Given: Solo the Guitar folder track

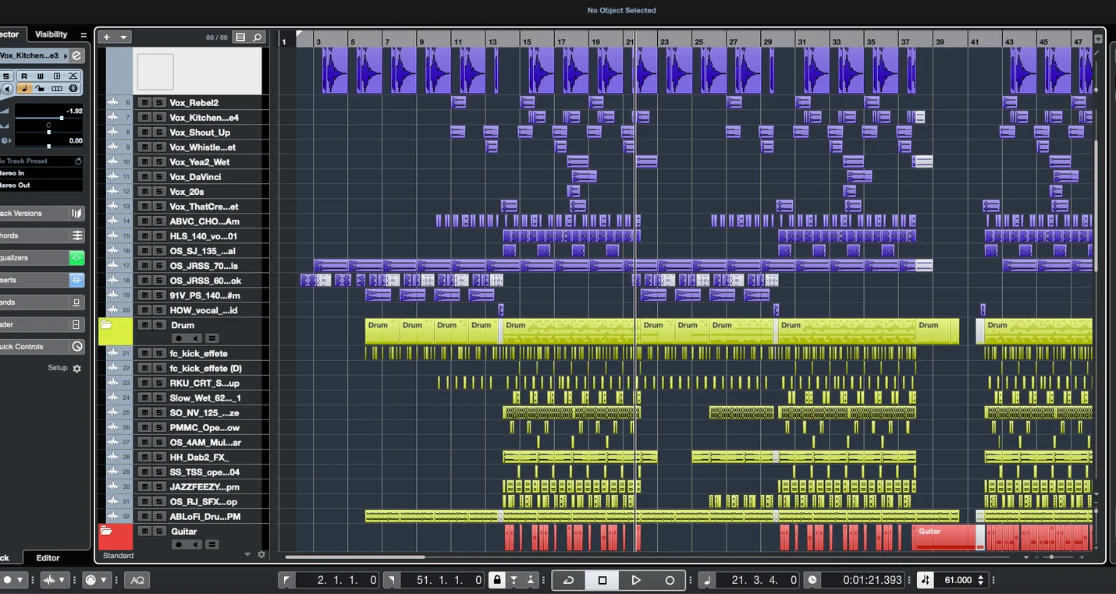Looking at the screenshot, I should 158,531.
